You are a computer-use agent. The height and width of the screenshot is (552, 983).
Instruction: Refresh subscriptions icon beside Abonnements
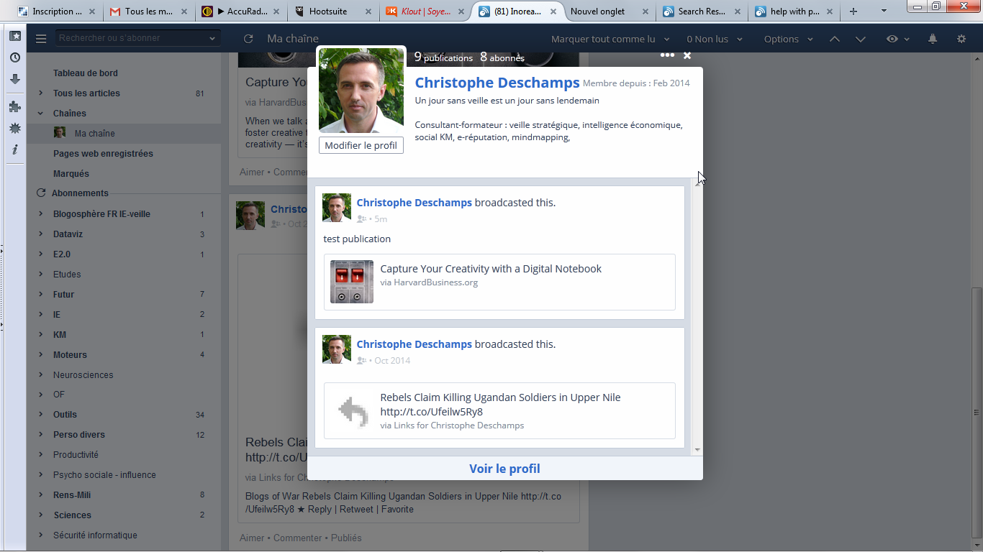pyautogui.click(x=41, y=193)
